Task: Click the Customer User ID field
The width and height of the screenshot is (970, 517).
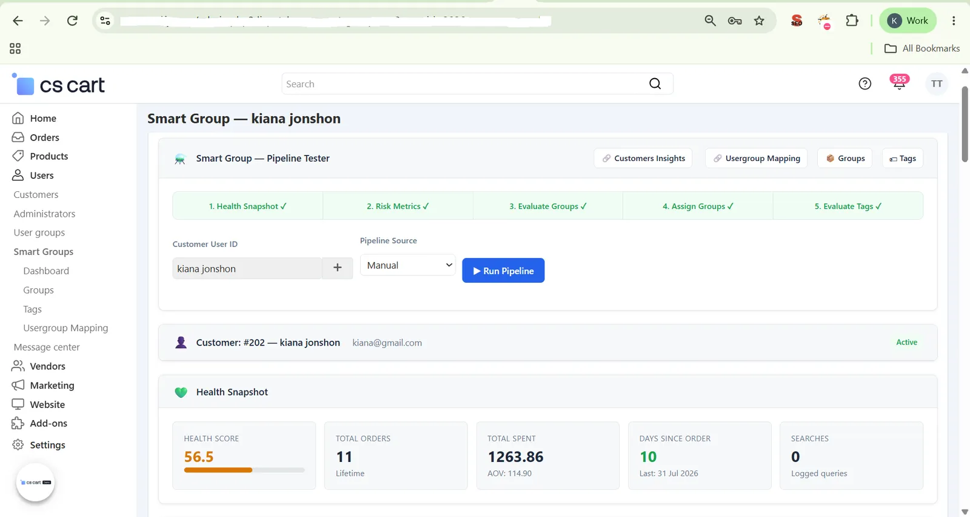Action: tap(247, 268)
